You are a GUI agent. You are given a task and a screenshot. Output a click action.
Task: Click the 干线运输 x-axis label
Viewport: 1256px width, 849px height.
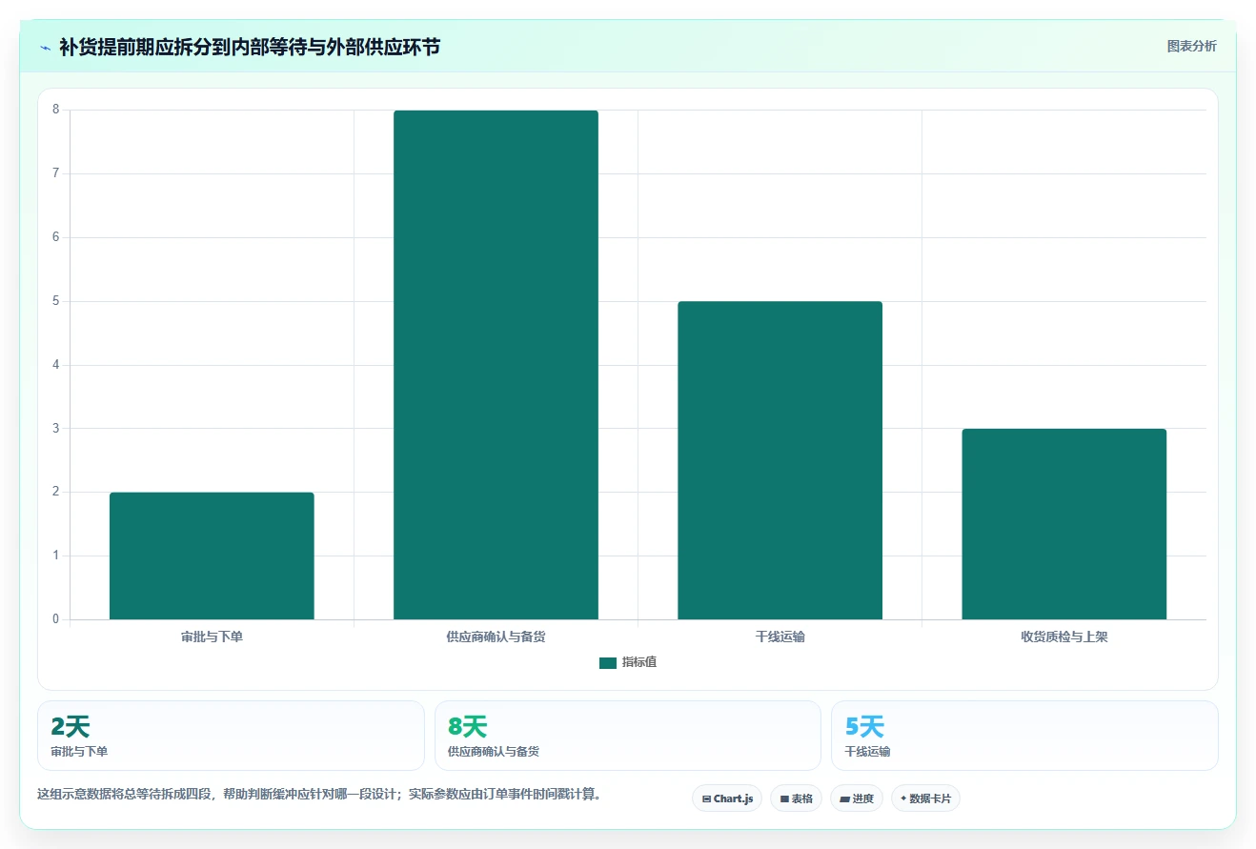pyautogui.click(x=780, y=637)
